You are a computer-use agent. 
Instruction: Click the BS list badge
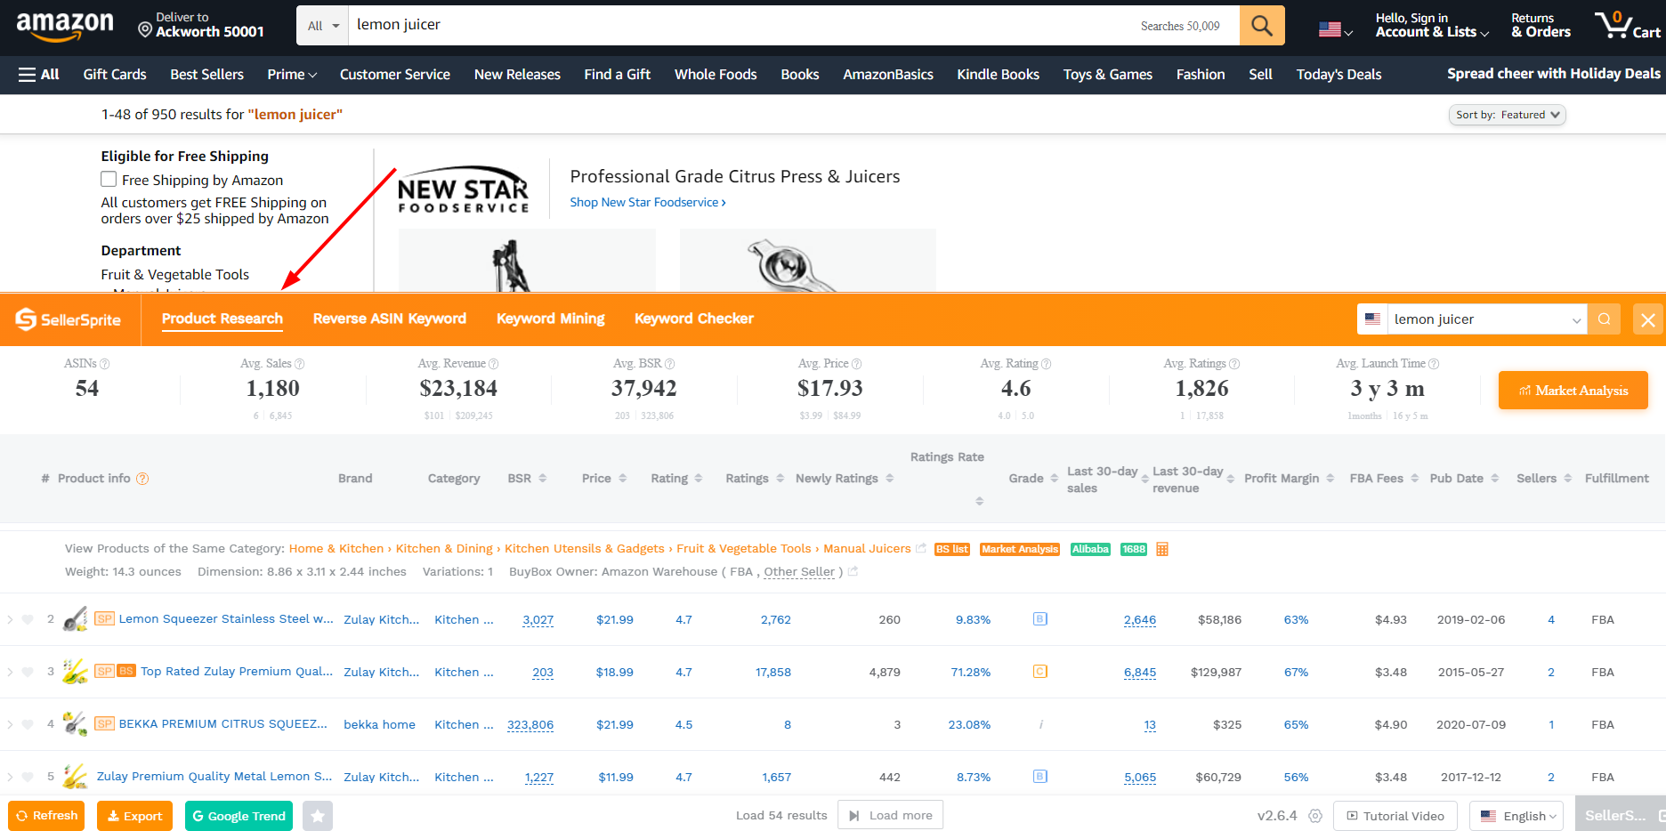tap(951, 549)
